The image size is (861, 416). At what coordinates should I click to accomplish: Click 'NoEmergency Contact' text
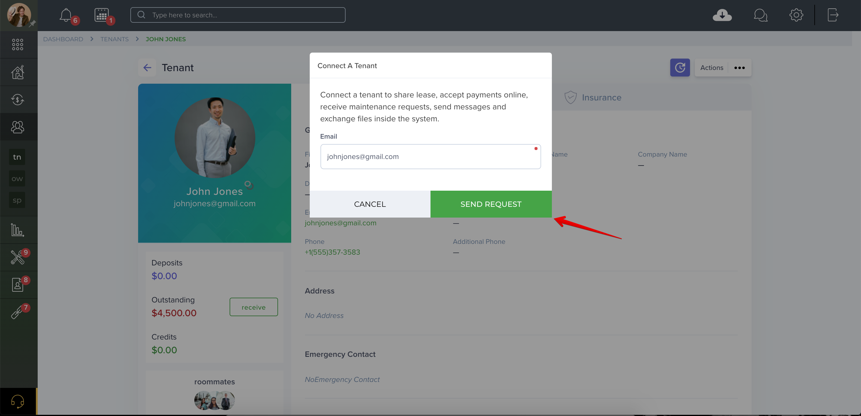coord(342,380)
